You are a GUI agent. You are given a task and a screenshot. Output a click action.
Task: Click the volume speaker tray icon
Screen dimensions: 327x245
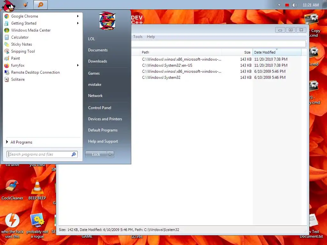294,5
